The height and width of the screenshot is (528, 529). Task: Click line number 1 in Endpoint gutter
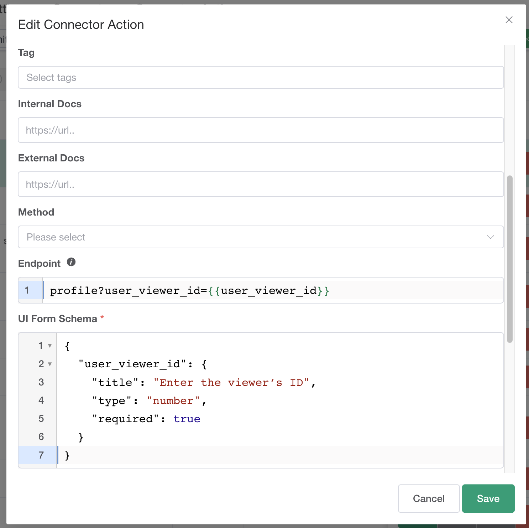coord(27,290)
